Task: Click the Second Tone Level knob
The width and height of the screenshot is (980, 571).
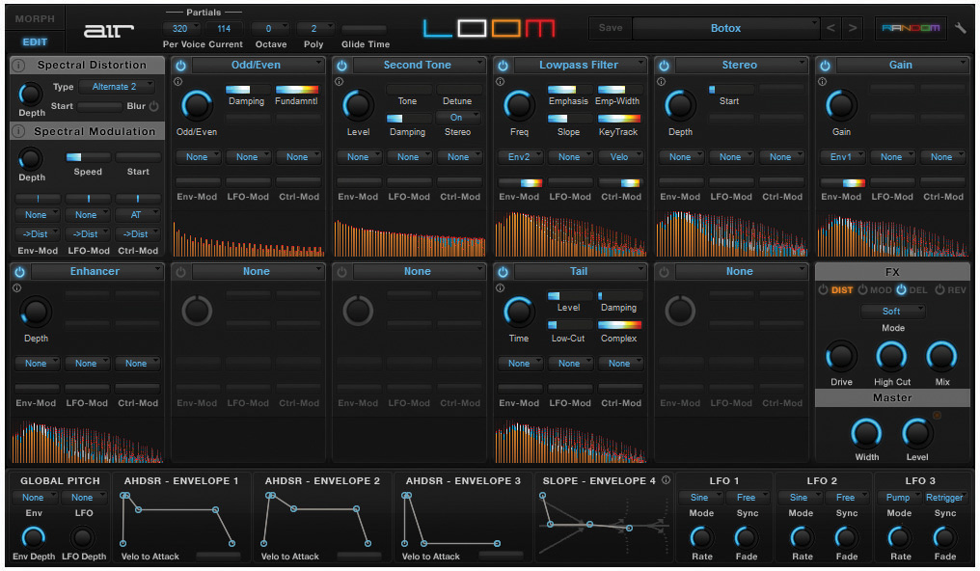Action: coord(358,105)
